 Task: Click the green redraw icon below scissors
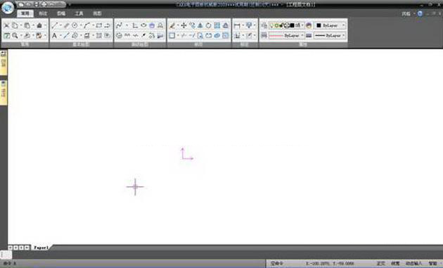pos(6,36)
